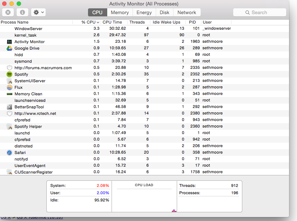Switch to the Network tab

tap(187, 12)
